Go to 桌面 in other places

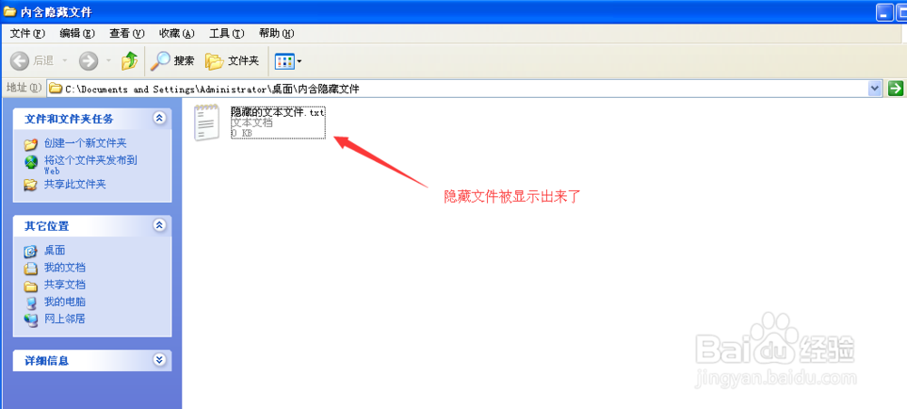pos(54,251)
